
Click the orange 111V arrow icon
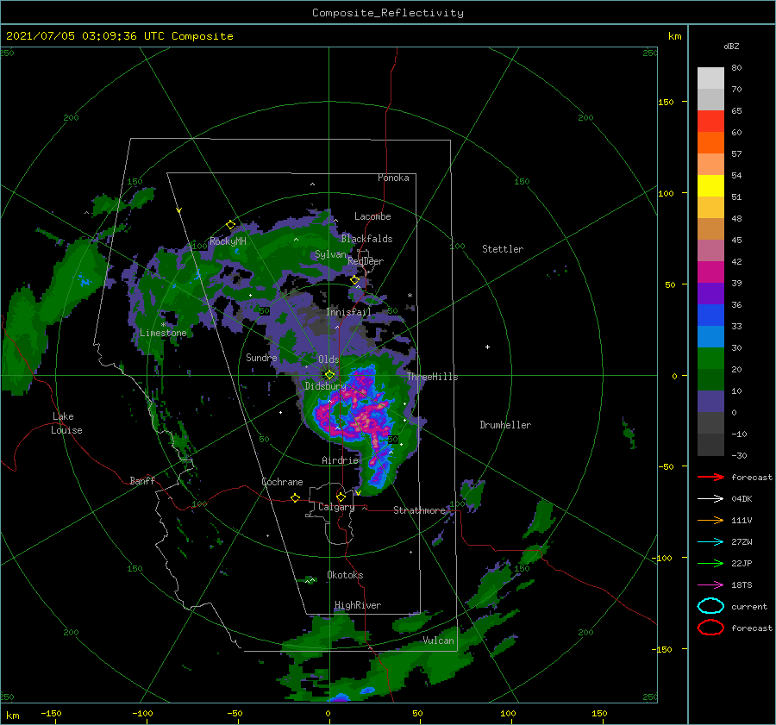[x=710, y=520]
